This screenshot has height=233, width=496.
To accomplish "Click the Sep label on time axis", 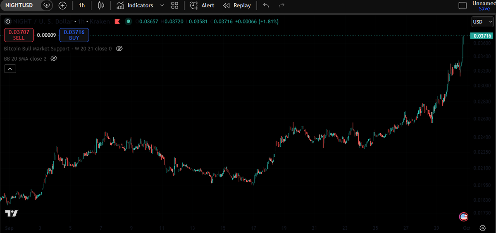I will pos(9,228).
